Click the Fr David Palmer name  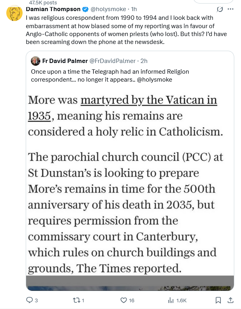65,61
